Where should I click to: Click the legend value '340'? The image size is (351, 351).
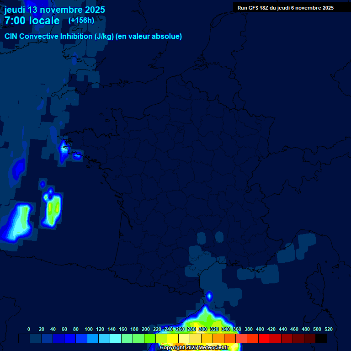pyautogui.click(x=226, y=329)
